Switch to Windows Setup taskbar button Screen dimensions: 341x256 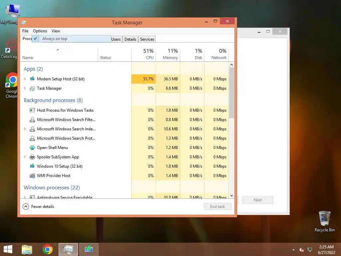89,249
